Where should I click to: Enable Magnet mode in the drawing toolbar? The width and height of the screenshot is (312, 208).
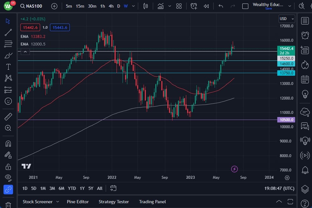8,143
